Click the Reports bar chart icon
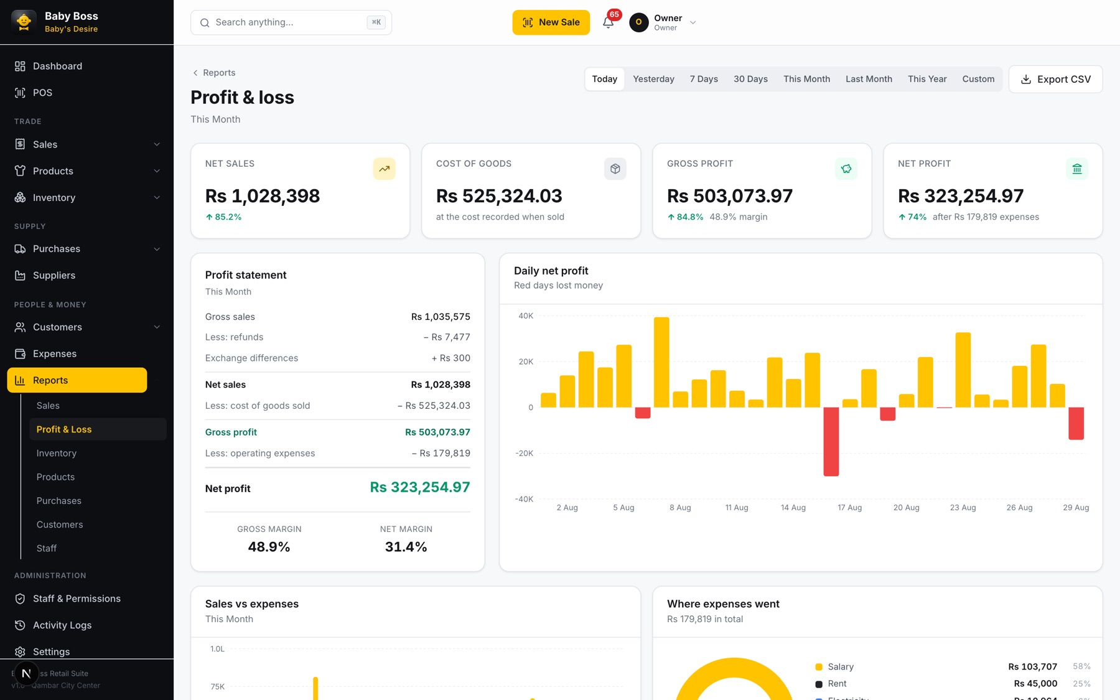1120x700 pixels. point(20,380)
